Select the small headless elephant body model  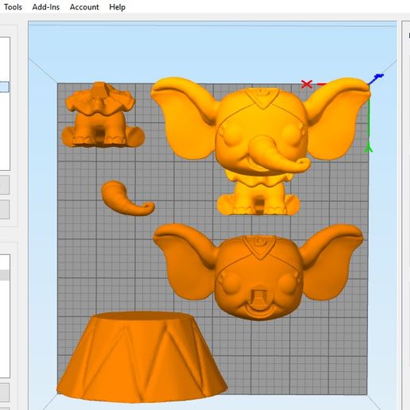pos(102,114)
